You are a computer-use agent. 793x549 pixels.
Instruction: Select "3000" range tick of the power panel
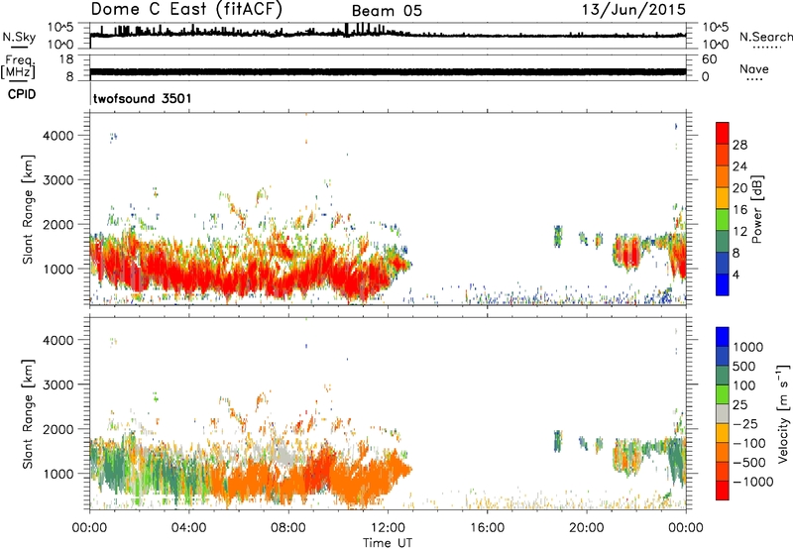point(58,180)
